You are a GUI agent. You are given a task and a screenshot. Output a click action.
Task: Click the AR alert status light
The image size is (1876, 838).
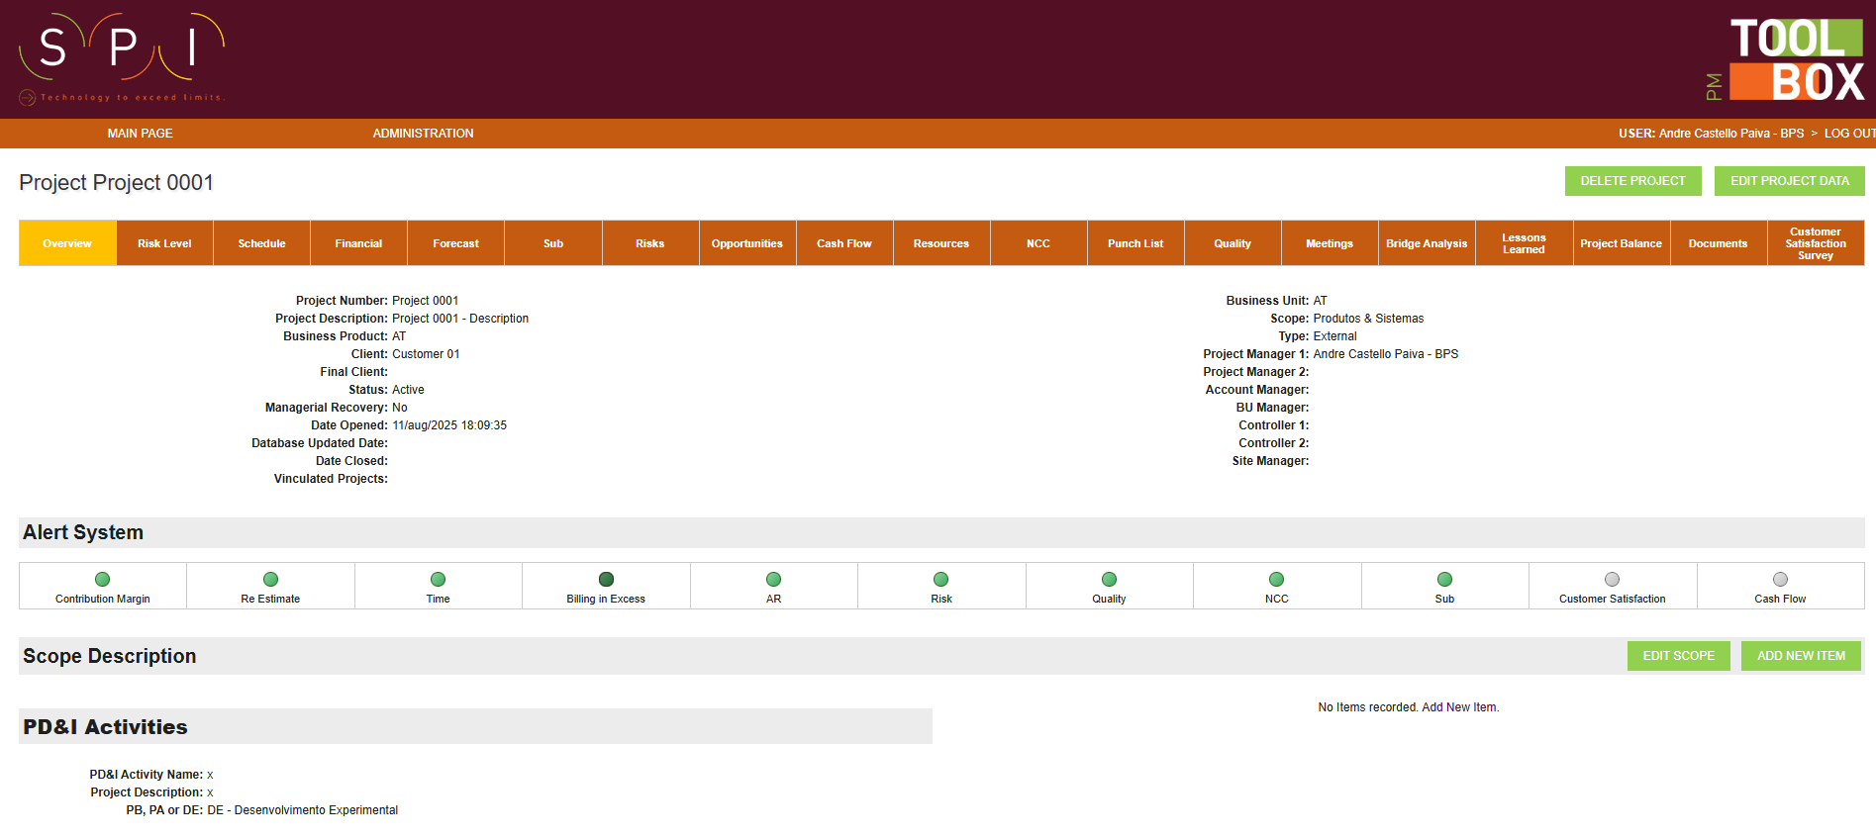(x=773, y=580)
